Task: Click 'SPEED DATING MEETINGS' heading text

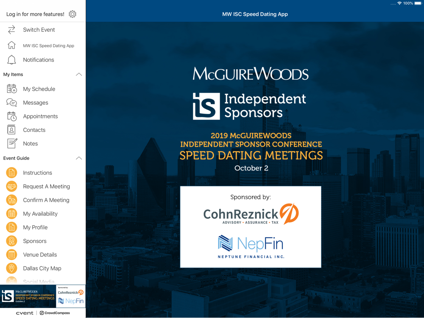Action: point(251,156)
